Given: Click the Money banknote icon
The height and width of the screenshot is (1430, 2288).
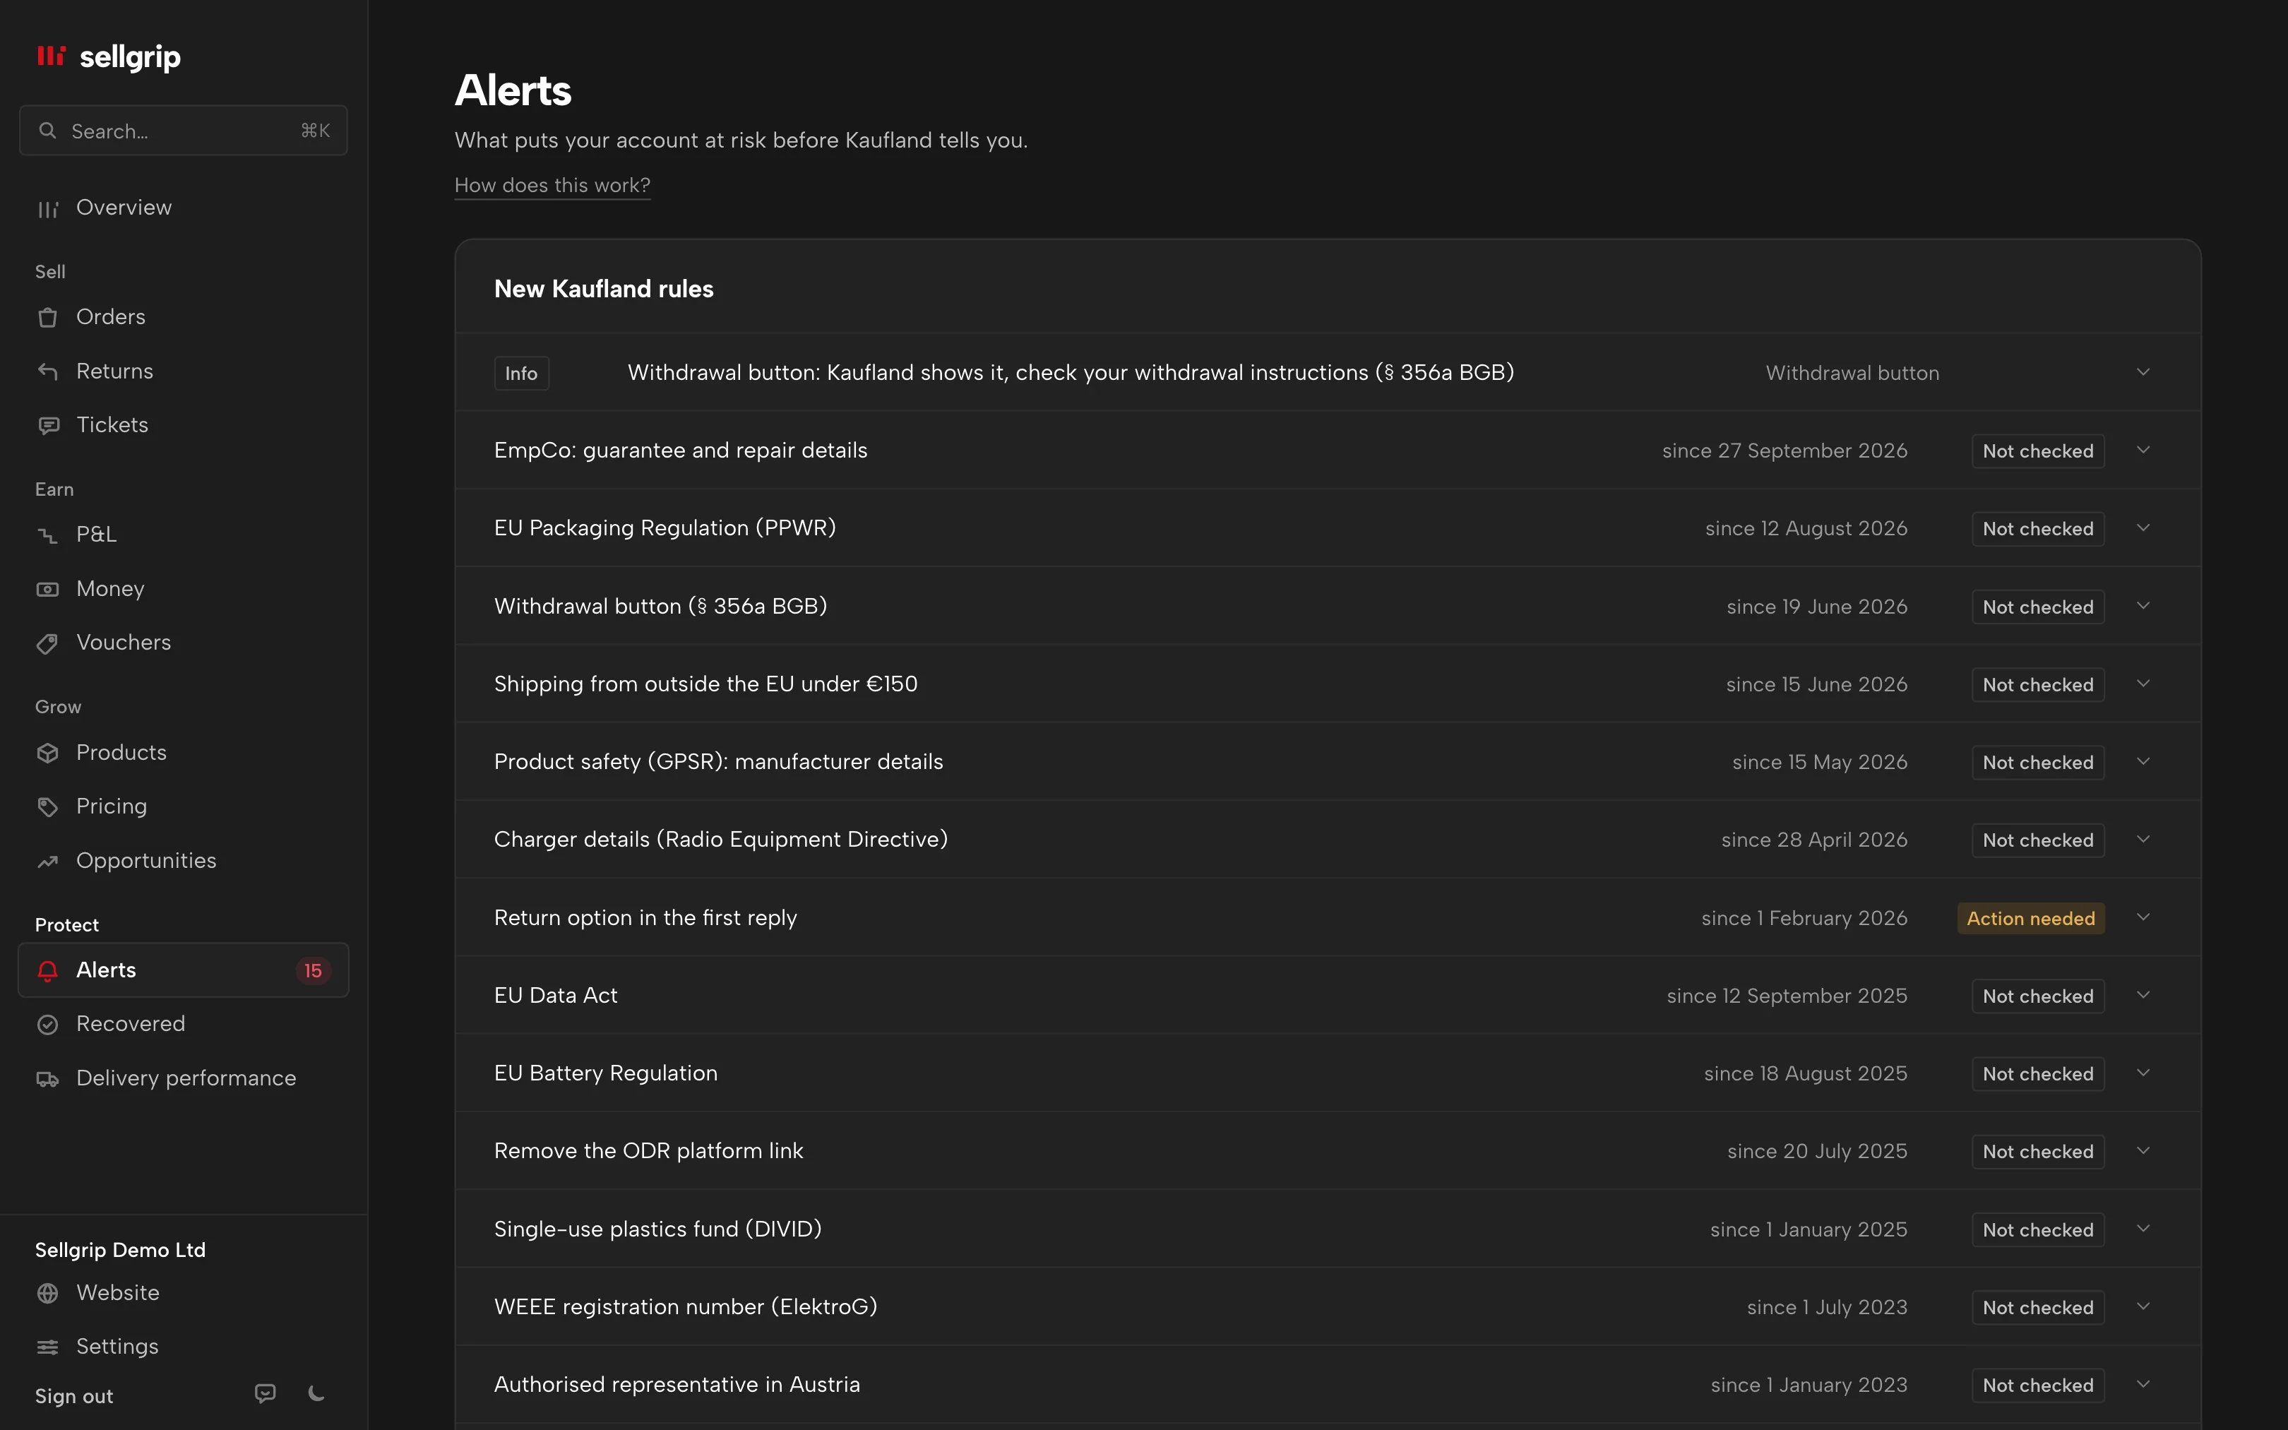Looking at the screenshot, I should point(47,589).
